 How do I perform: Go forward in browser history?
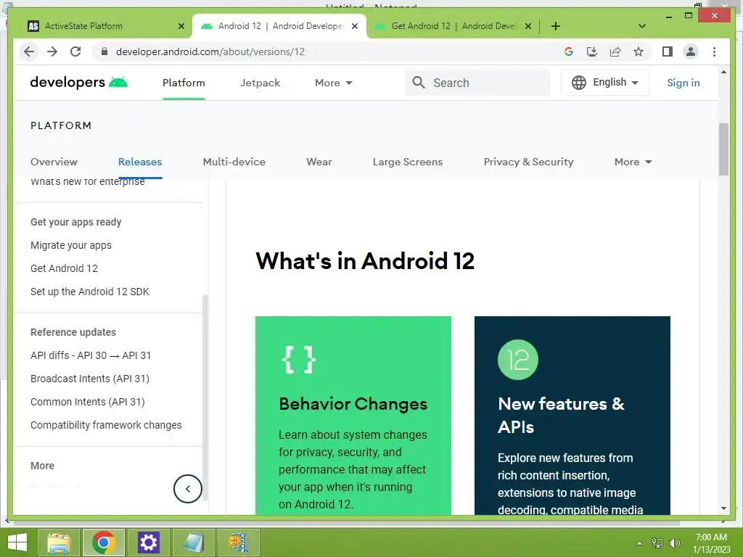(x=52, y=51)
